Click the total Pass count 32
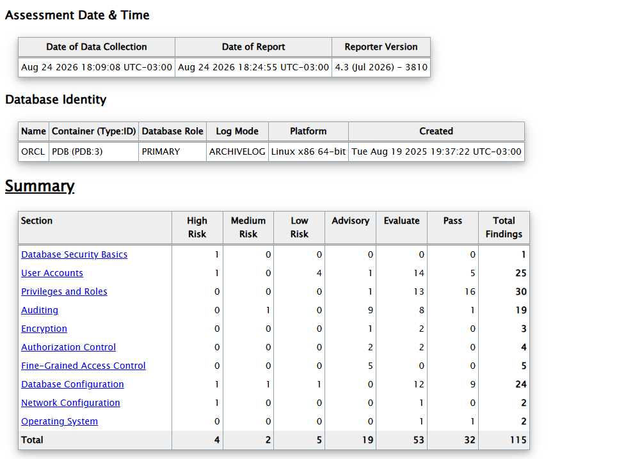The height and width of the screenshot is (459, 633). [470, 440]
